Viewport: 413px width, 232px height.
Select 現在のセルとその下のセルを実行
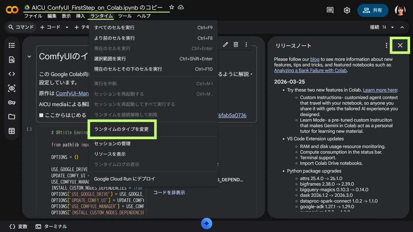click(x=153, y=69)
